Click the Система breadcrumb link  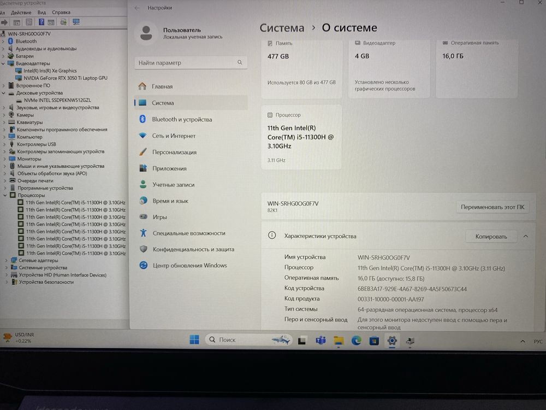tap(282, 27)
